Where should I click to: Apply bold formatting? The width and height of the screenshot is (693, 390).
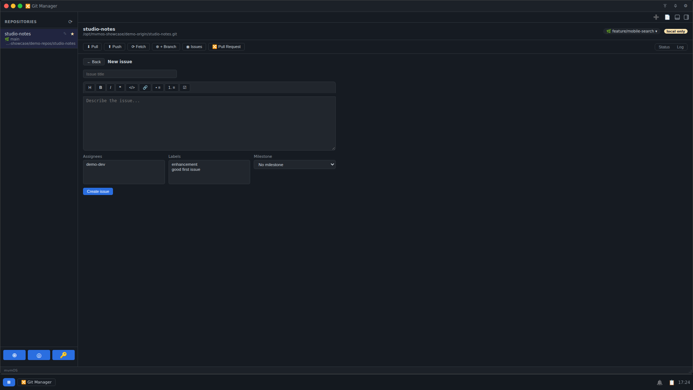101,87
